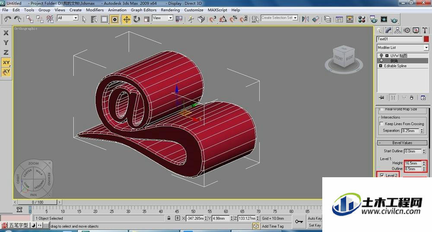Open the Layer Manager icon
This screenshot has width=432, height=232.
coord(327,19)
